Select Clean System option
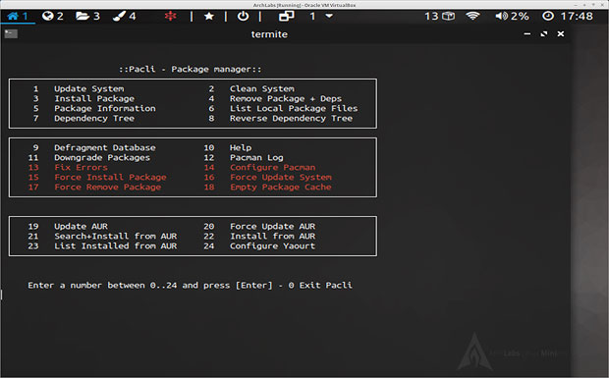 (262, 89)
